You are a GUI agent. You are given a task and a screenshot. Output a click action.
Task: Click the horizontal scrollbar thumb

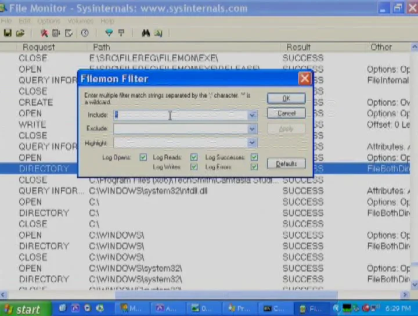[226, 295]
